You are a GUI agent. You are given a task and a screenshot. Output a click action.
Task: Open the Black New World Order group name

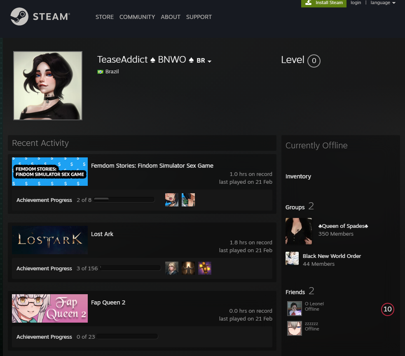click(x=332, y=256)
